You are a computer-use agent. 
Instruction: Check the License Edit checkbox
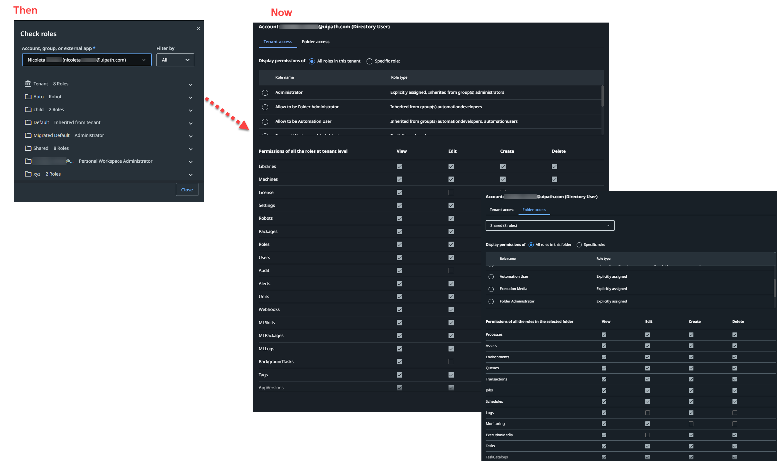451,192
